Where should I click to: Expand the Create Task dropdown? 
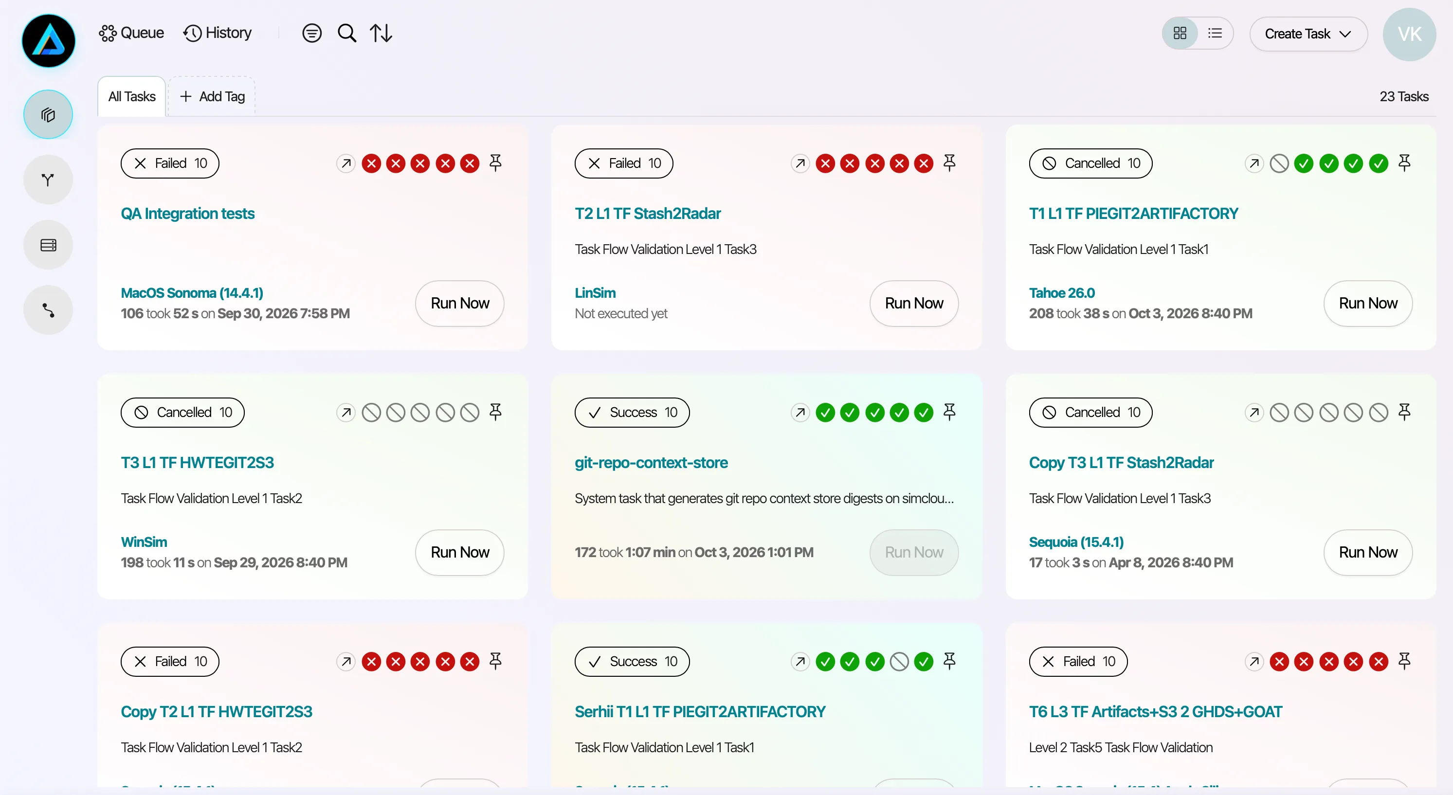point(1308,34)
